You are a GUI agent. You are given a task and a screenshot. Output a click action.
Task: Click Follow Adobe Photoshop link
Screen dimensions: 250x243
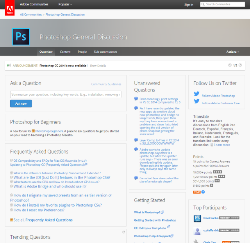[x=218, y=96]
